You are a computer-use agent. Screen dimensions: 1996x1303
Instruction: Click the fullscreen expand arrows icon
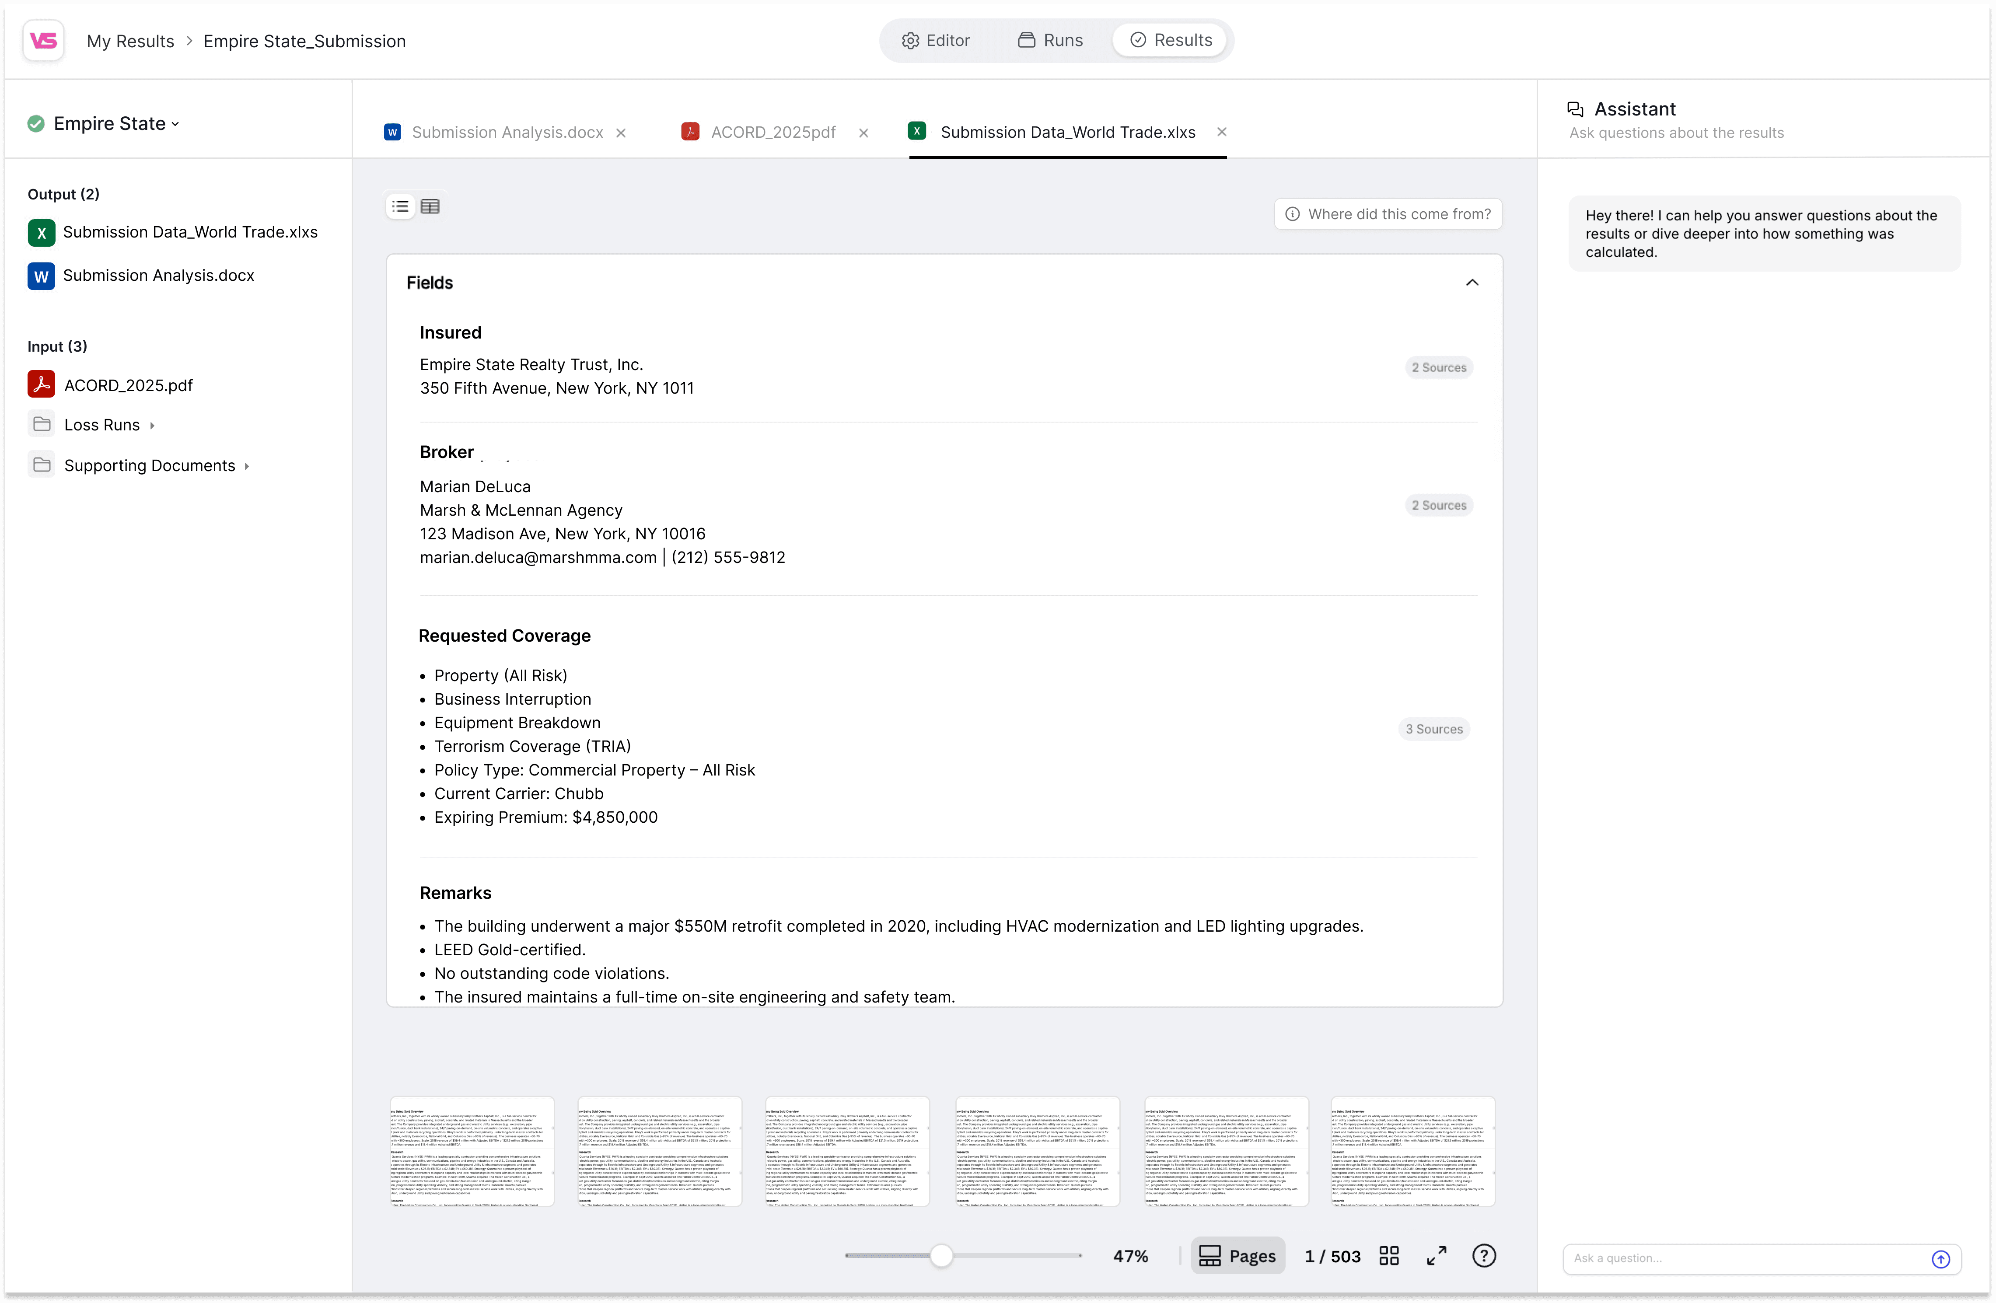pyautogui.click(x=1437, y=1256)
